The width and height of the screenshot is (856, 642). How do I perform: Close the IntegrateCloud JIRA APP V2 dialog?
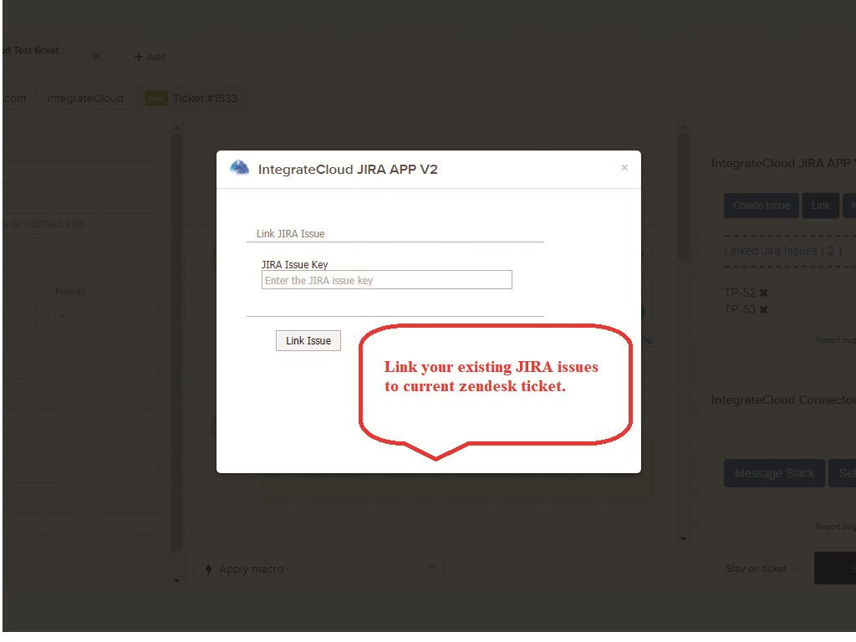[x=624, y=168]
